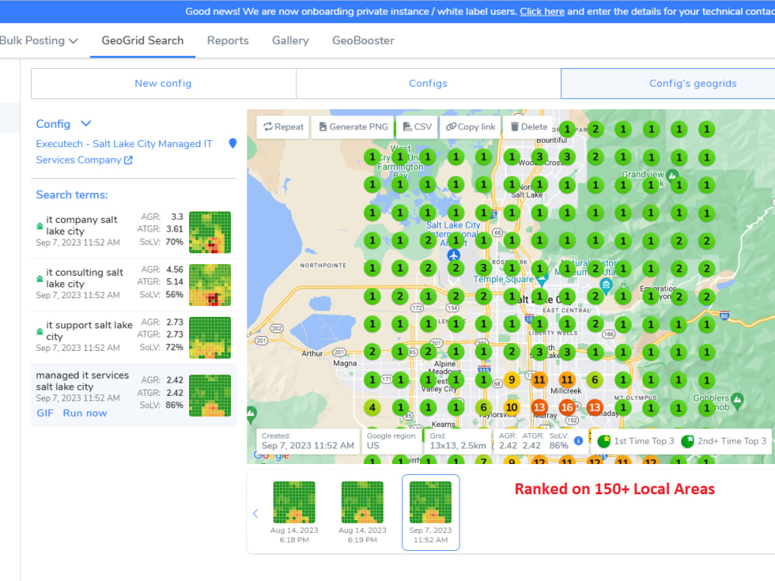
Task: Open the Gallery tab
Action: pyautogui.click(x=290, y=40)
